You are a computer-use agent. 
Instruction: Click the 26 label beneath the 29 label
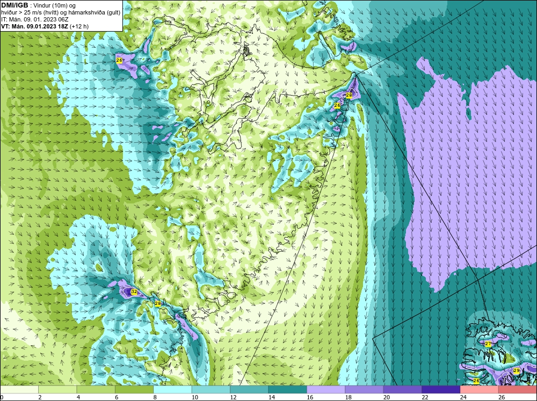tap(476, 381)
